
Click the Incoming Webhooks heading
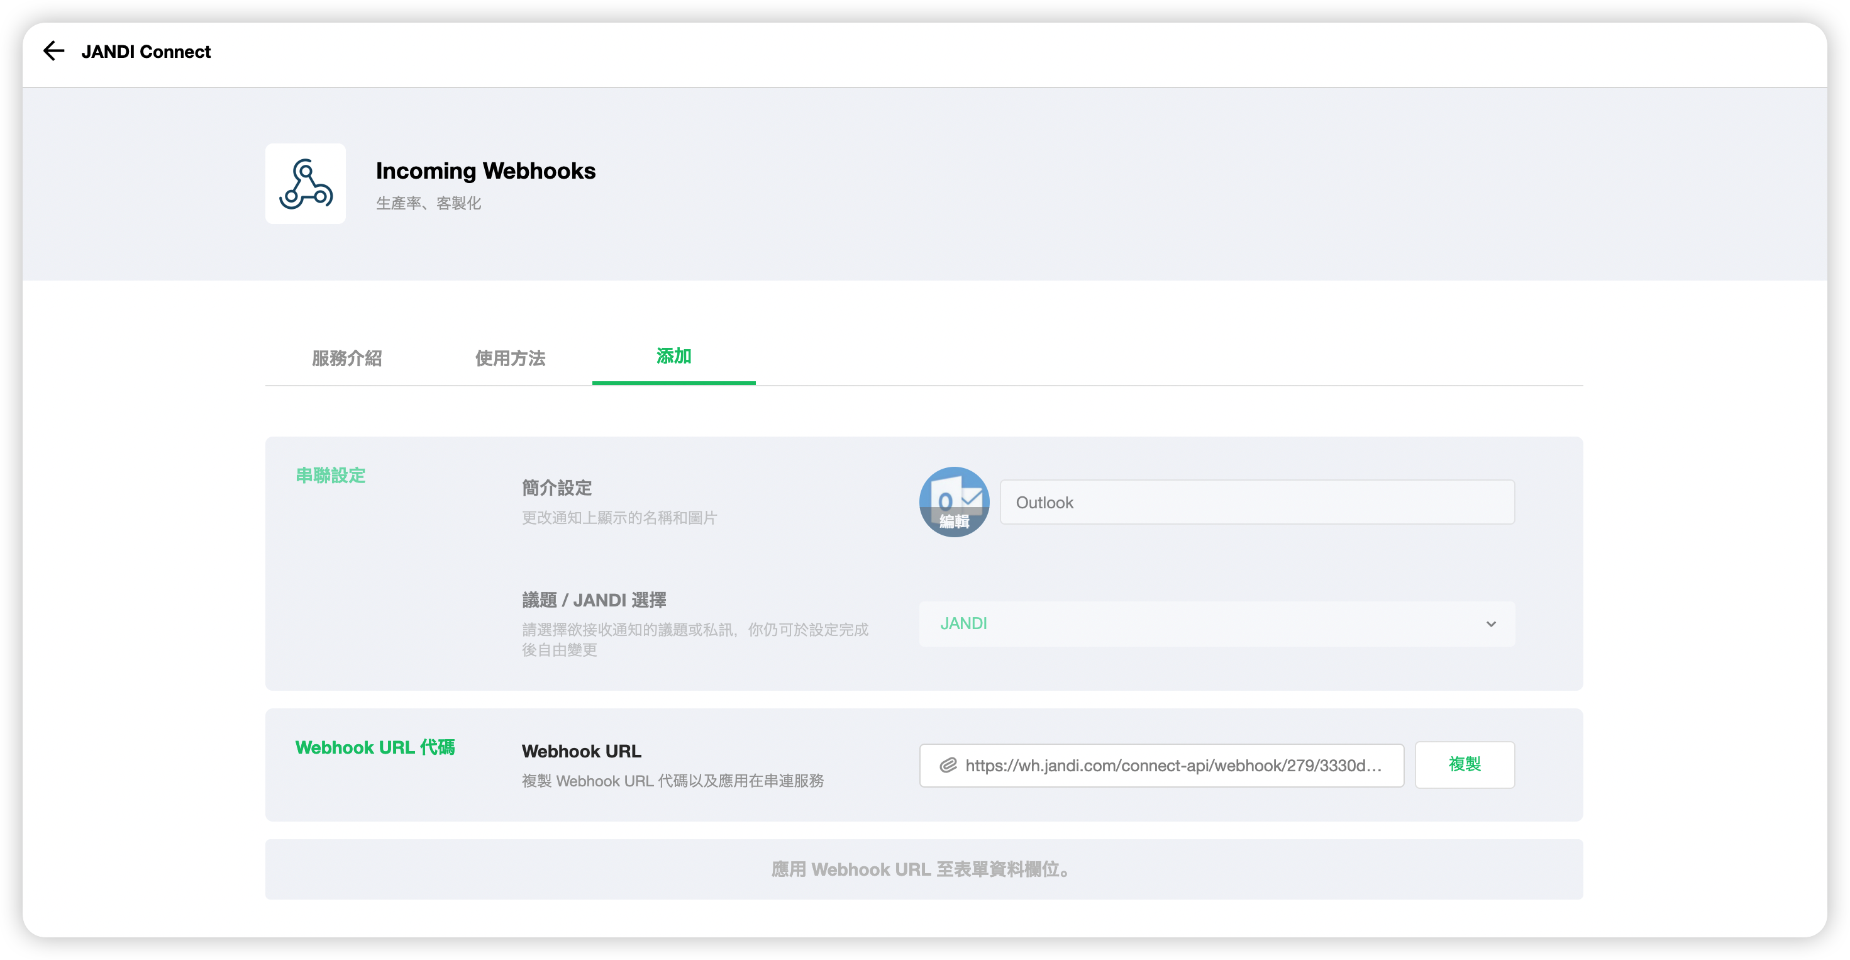pos(485,171)
